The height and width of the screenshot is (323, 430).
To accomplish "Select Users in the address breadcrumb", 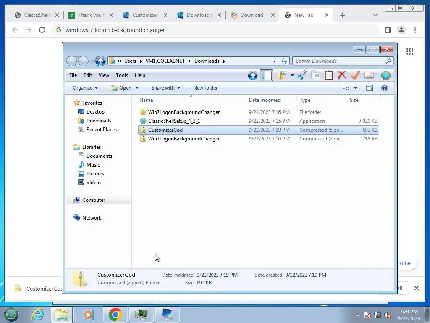I will (130, 61).
